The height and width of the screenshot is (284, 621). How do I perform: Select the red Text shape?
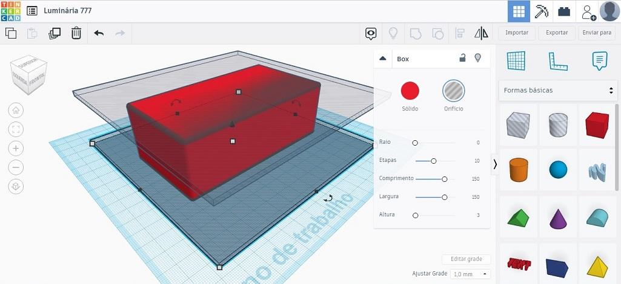tap(519, 263)
